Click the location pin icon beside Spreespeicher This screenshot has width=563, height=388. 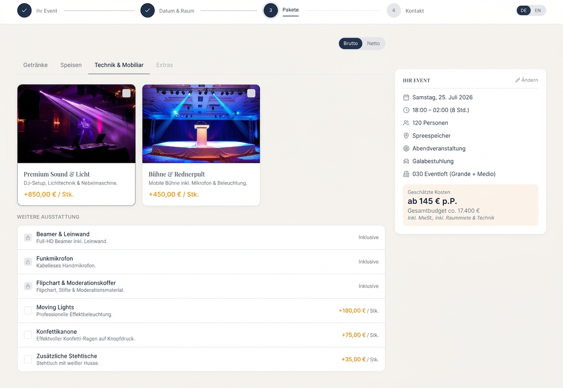(x=406, y=135)
